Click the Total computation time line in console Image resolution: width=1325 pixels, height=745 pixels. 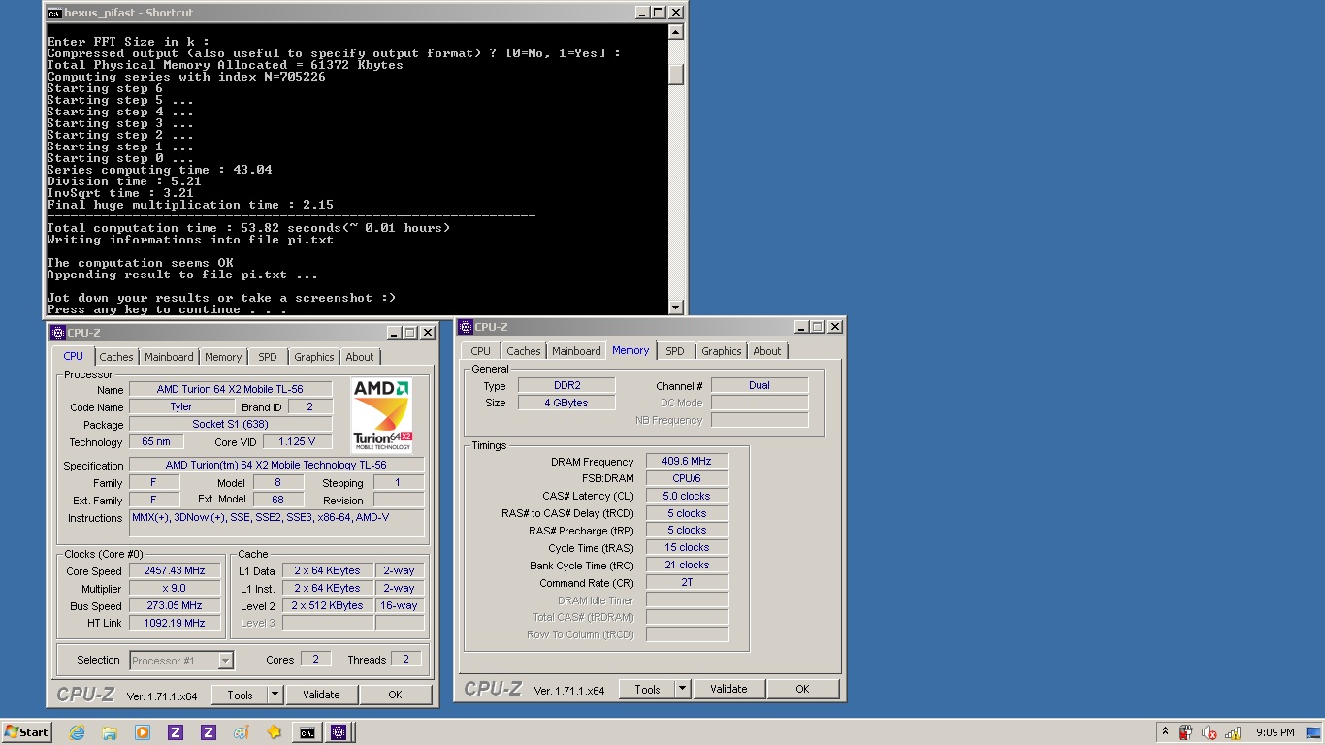tap(248, 228)
